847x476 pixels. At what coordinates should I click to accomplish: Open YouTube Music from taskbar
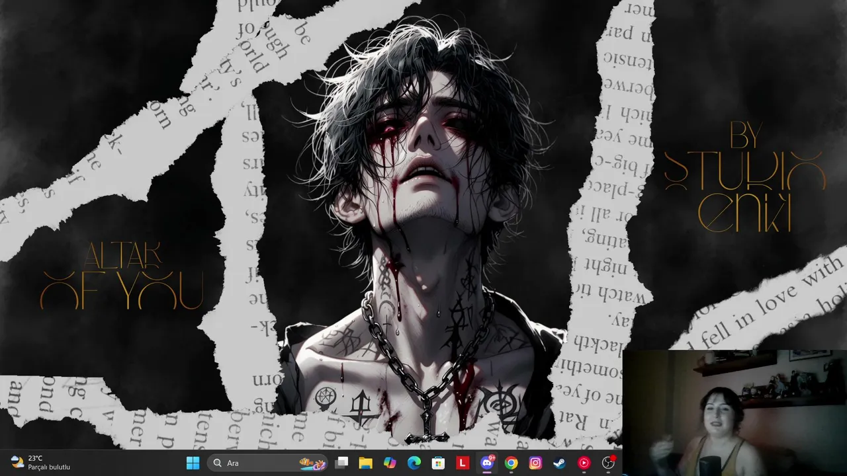[584, 463]
